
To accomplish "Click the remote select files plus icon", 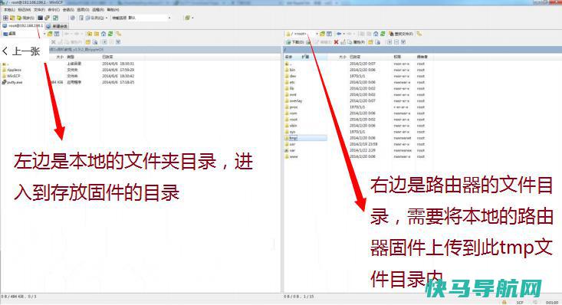I will pyautogui.click(x=389, y=42).
